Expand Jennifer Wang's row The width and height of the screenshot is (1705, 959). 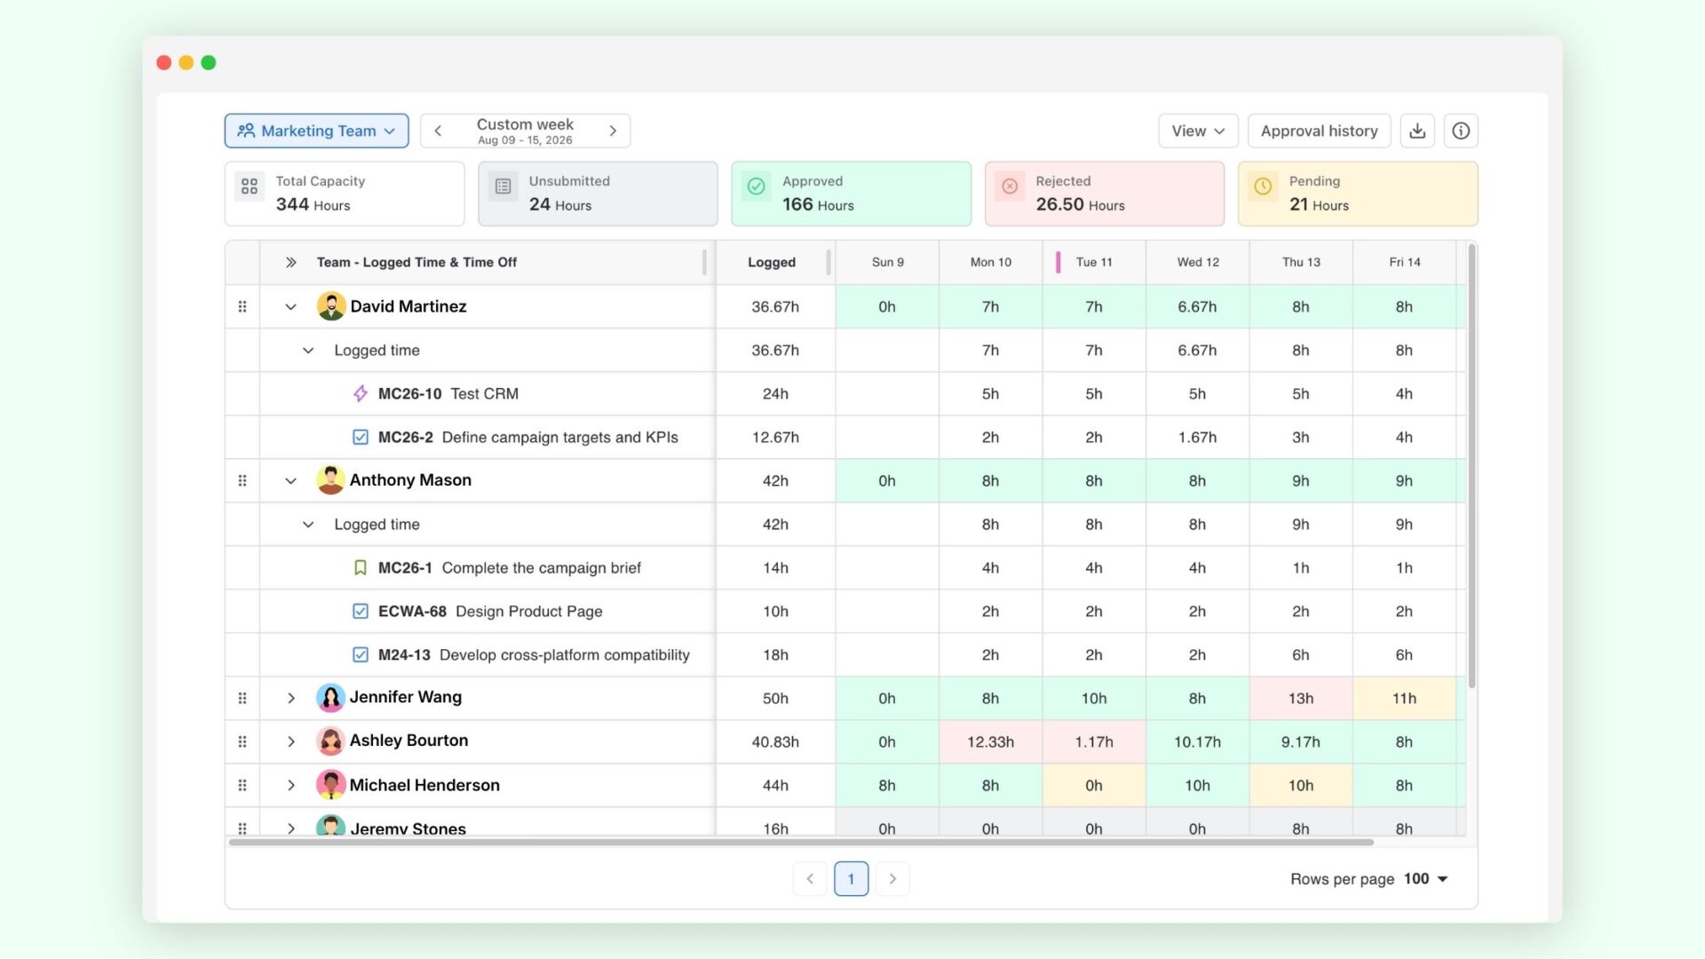click(290, 698)
